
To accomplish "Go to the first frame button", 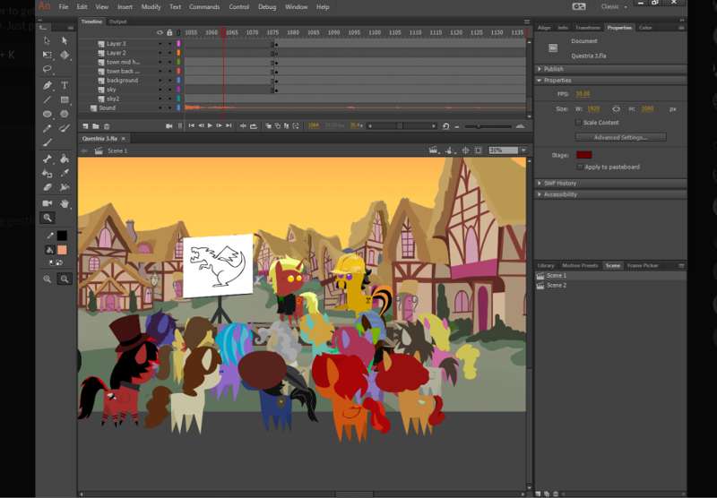I will point(191,125).
